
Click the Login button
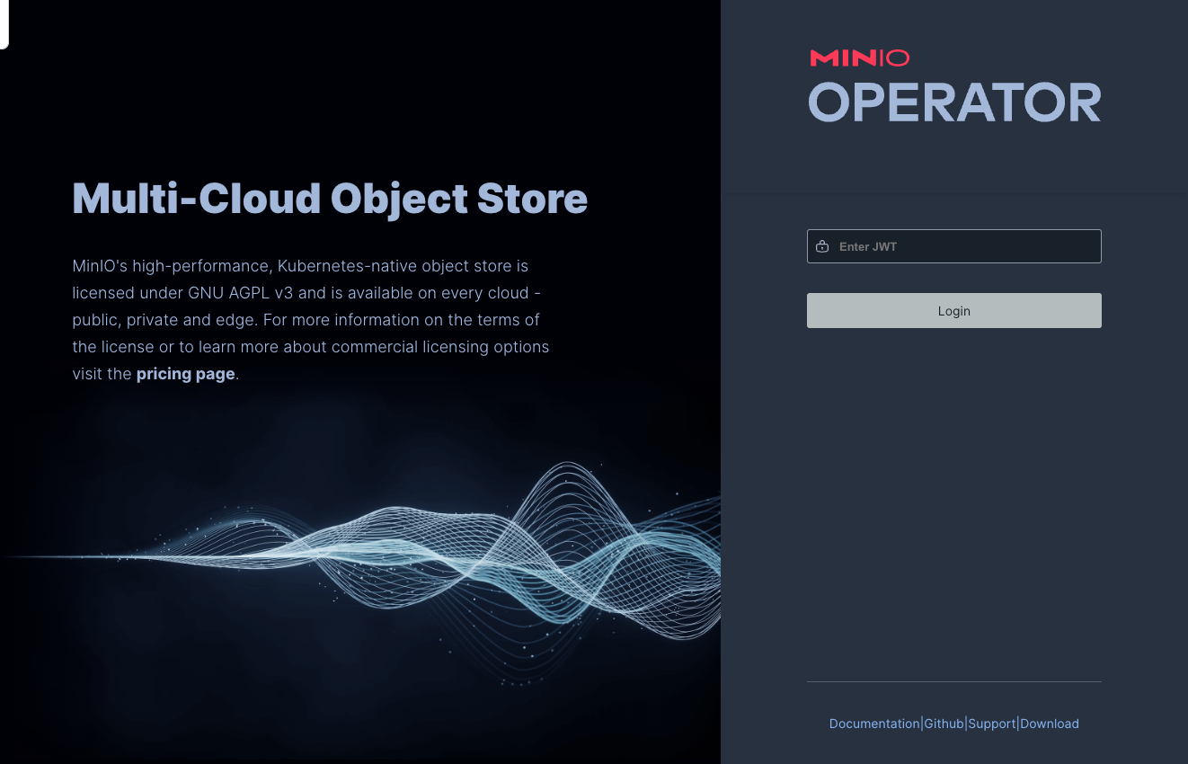[x=953, y=311]
